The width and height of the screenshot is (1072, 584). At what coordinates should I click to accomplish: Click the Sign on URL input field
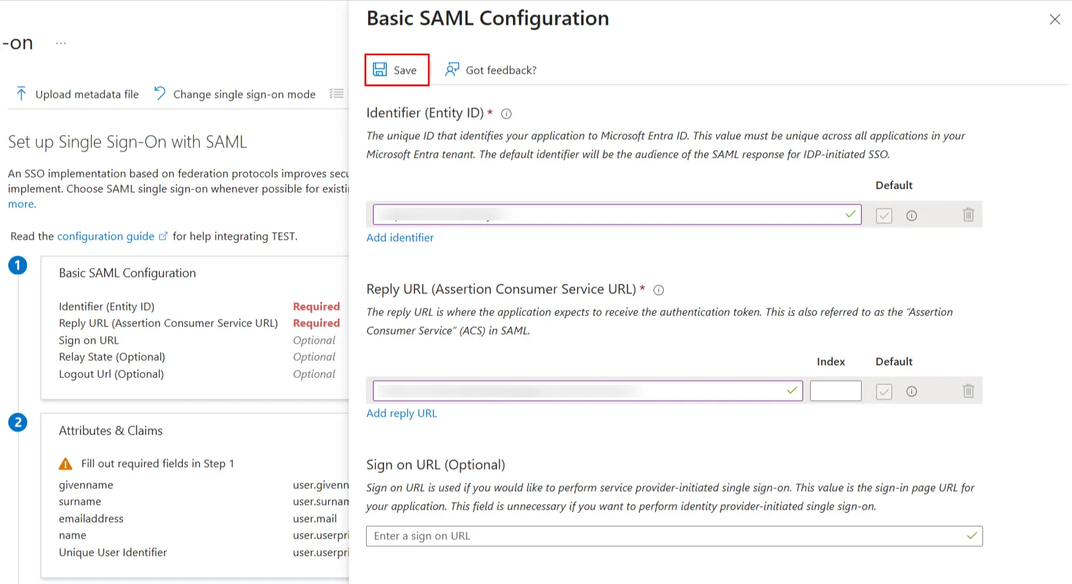coord(674,536)
